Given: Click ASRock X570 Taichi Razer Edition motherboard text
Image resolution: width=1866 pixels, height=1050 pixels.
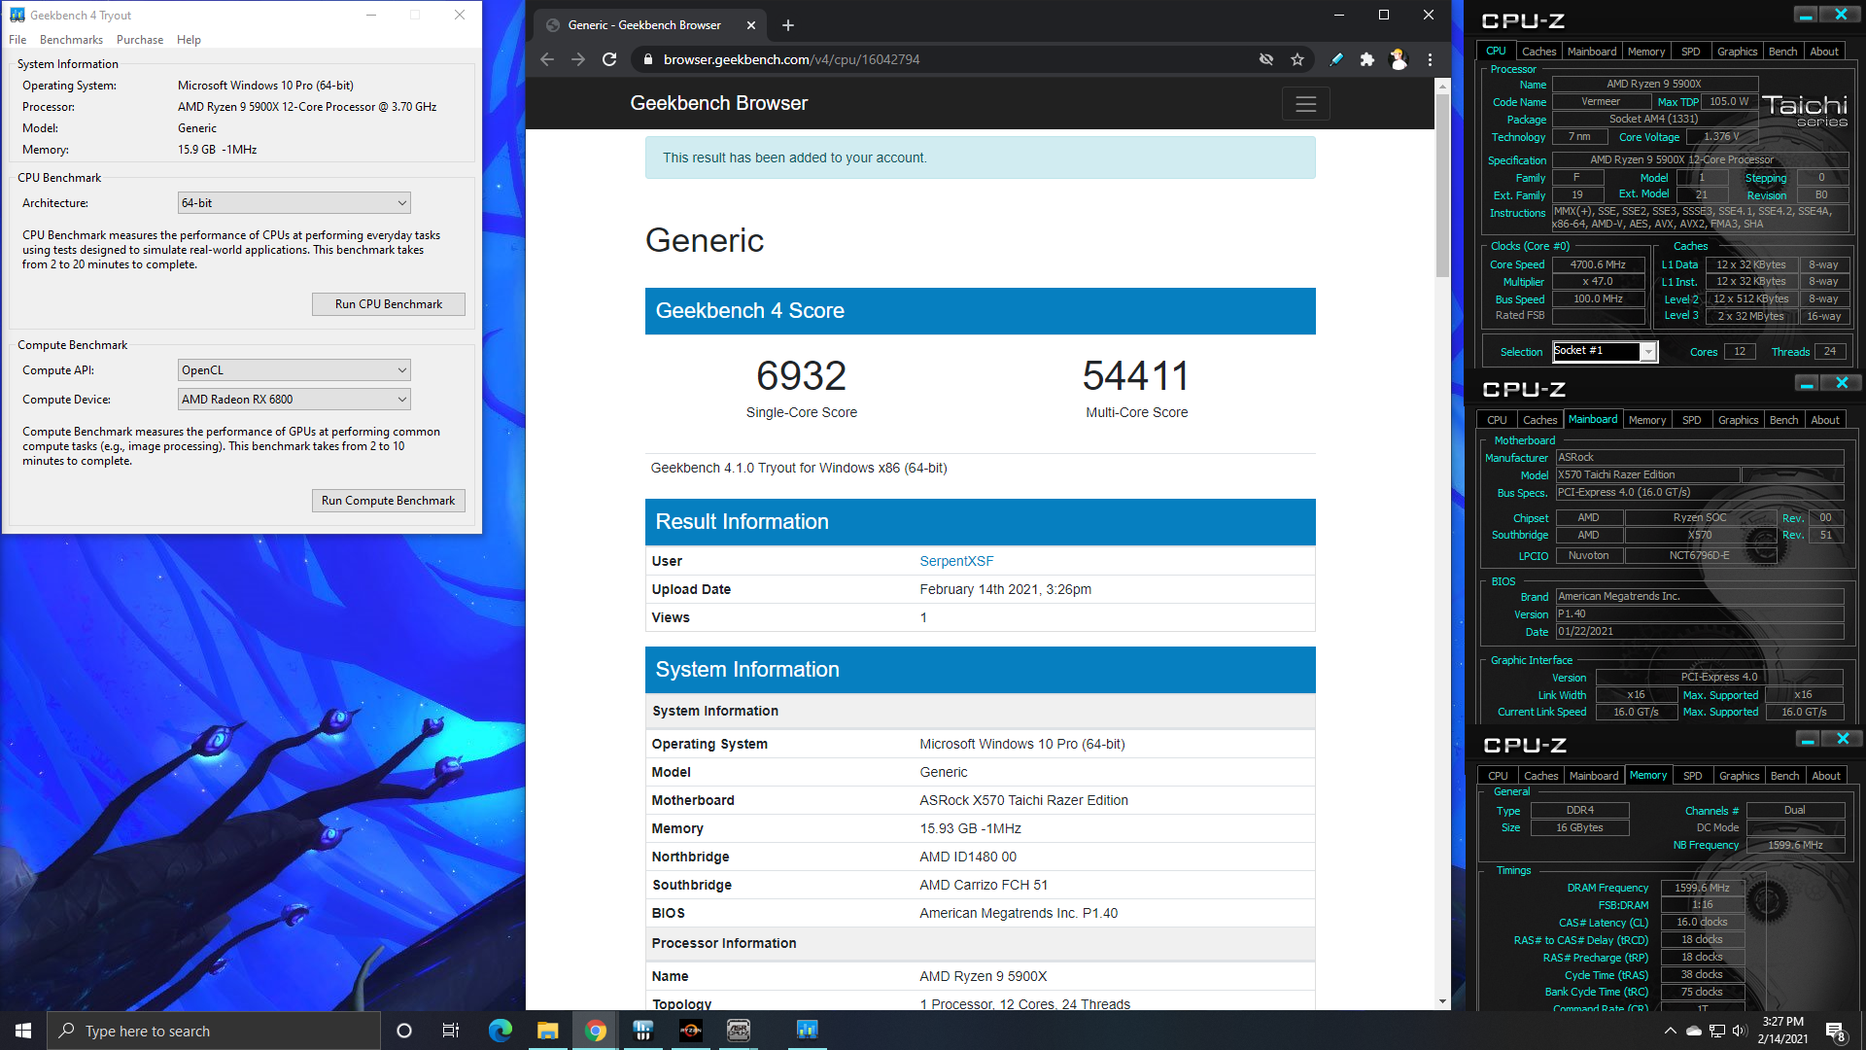Looking at the screenshot, I should click(x=1023, y=800).
